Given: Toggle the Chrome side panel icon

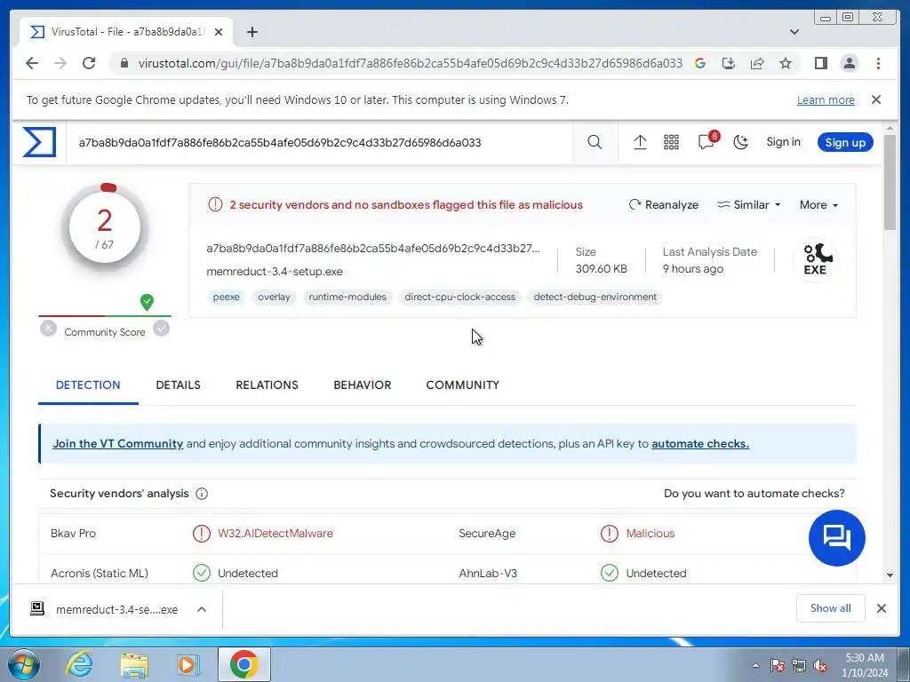Looking at the screenshot, I should (x=820, y=63).
